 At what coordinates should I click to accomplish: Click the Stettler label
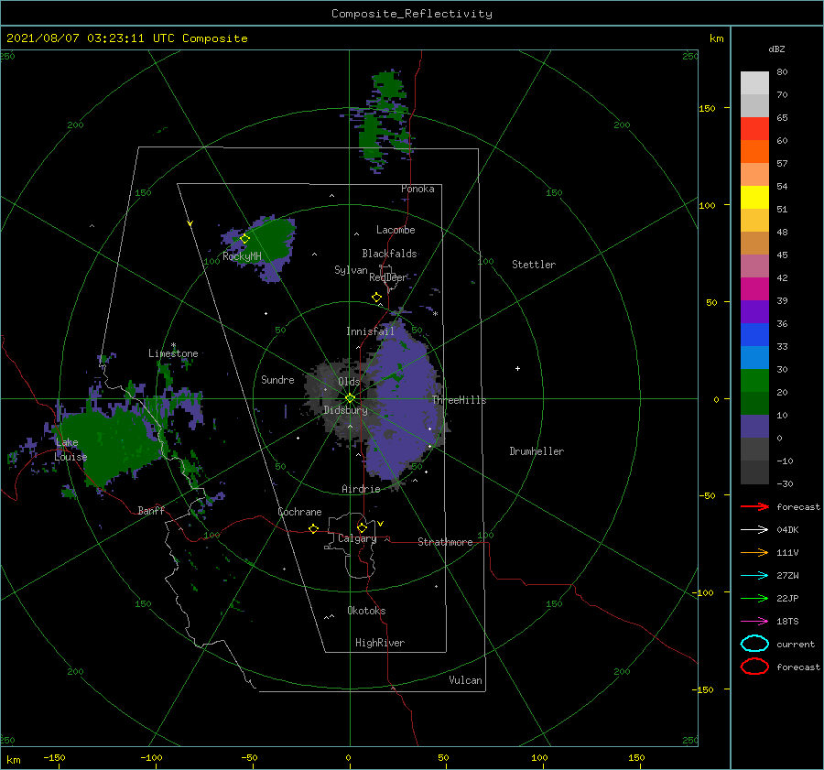pos(534,265)
